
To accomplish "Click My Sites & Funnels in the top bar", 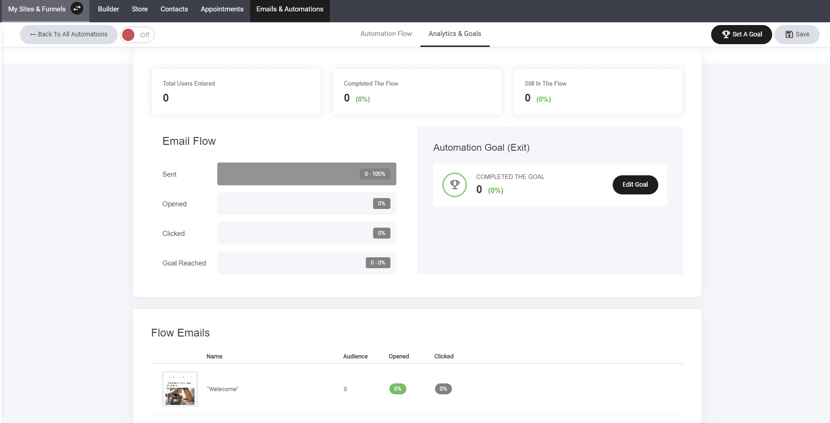I will tap(37, 9).
